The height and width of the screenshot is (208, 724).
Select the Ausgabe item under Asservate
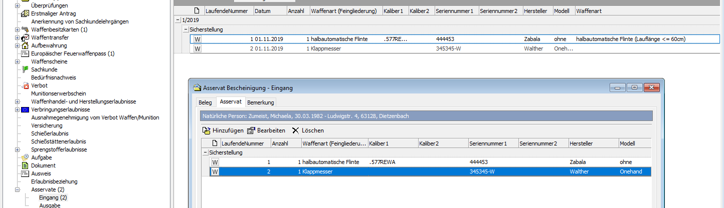(50, 205)
